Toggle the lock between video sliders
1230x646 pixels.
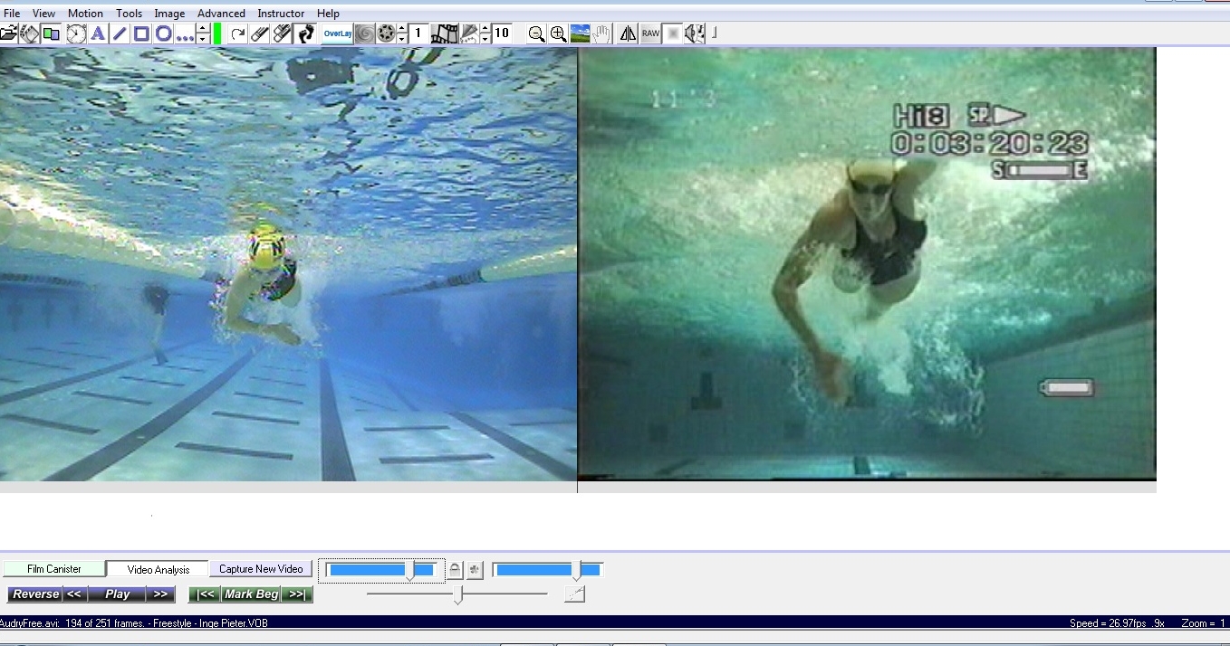tap(455, 570)
